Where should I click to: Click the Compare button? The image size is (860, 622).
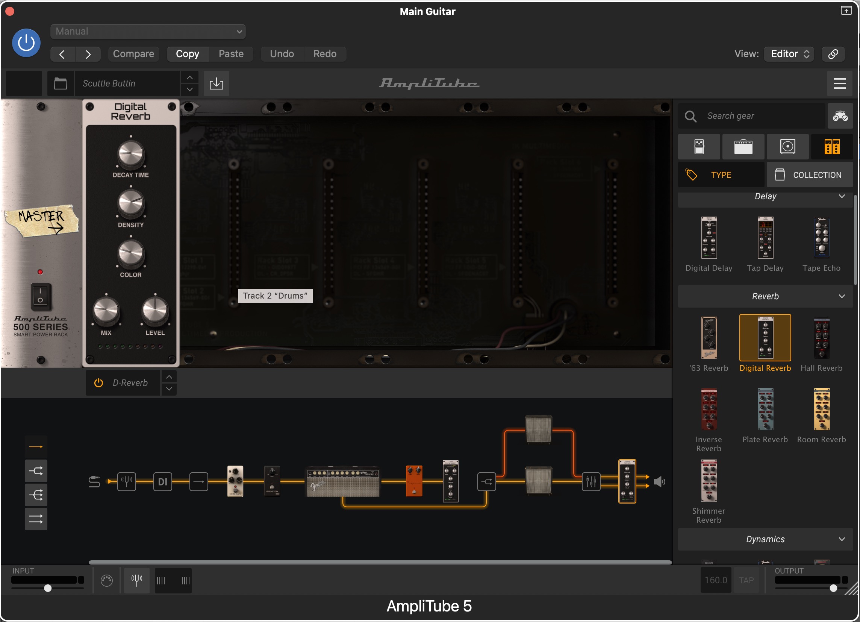(x=133, y=54)
